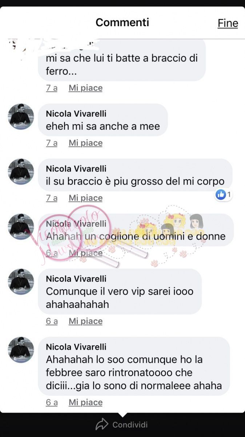The image size is (245, 437).
Task: Open Nicola Vivarelli name above 'eheh mi sa'
Action: pyautogui.click(x=76, y=114)
